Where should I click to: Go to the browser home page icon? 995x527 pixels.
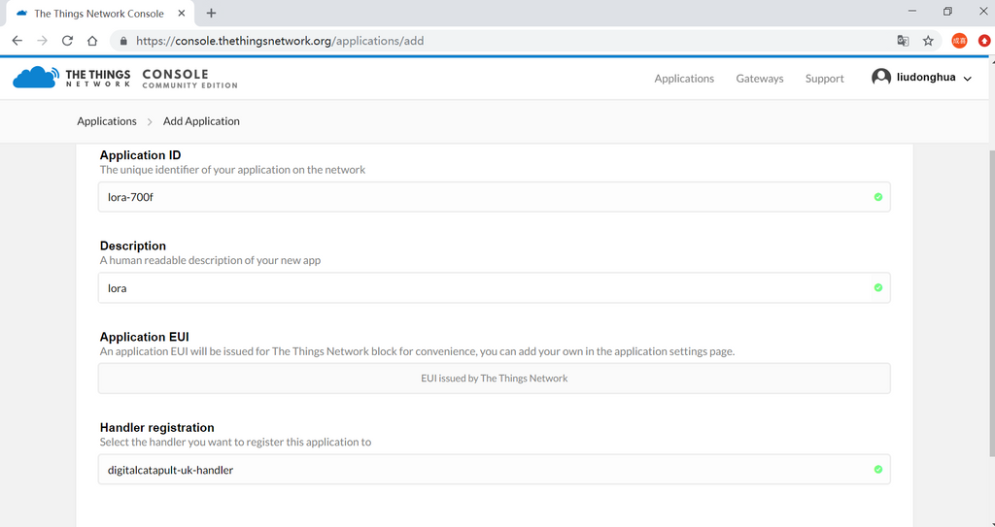[92, 41]
